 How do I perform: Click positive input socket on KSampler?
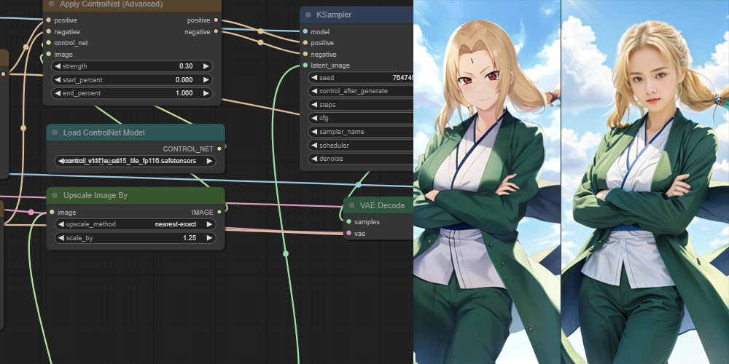(305, 43)
